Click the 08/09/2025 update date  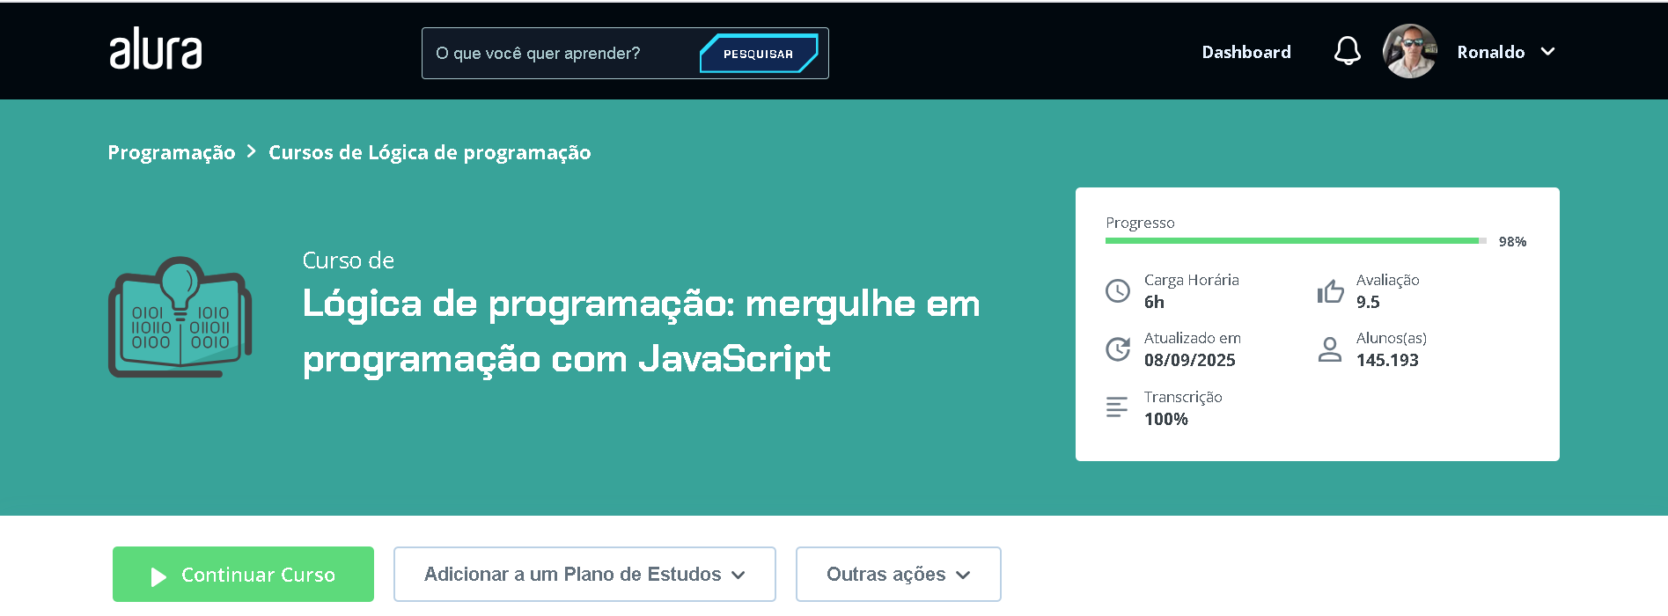(1190, 360)
